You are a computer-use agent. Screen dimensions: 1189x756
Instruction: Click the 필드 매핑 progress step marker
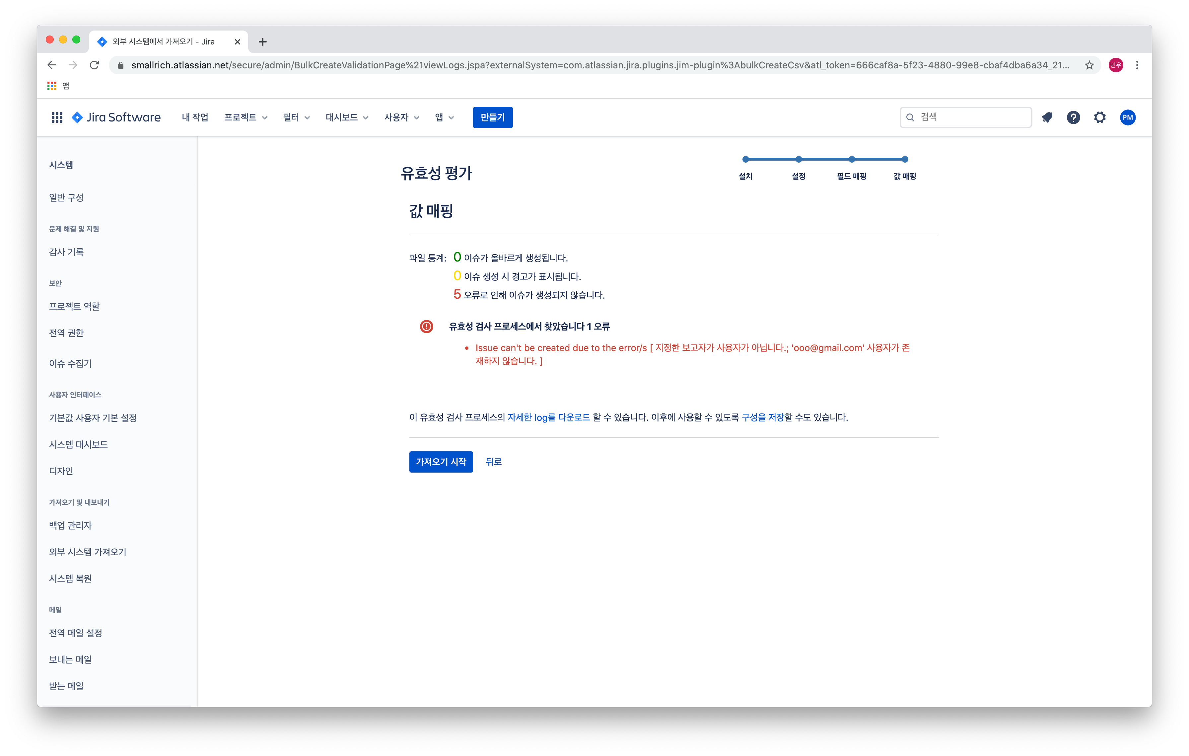852,160
